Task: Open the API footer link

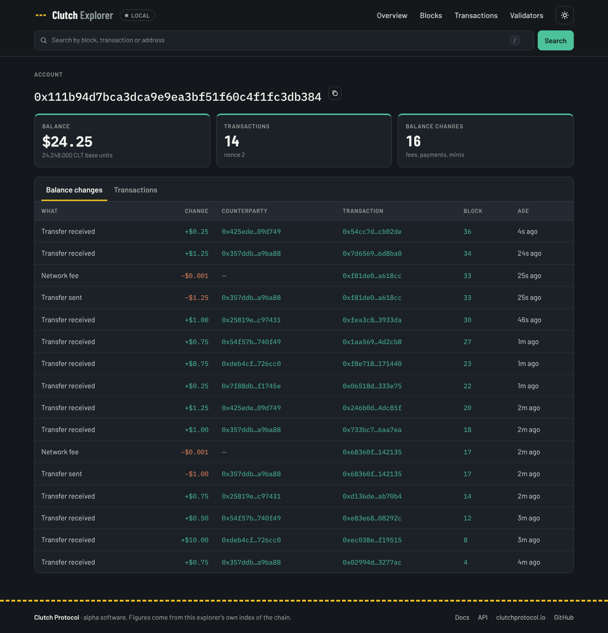Action: [x=483, y=617]
